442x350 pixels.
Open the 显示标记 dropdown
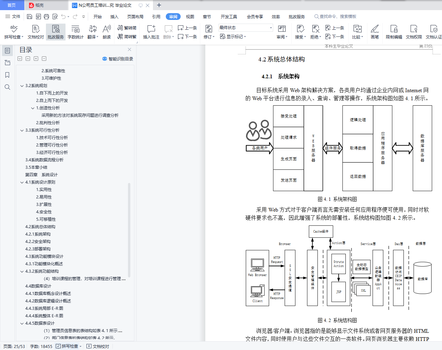tap(233, 36)
